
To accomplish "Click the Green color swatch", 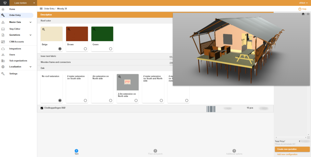I will [x=102, y=34].
